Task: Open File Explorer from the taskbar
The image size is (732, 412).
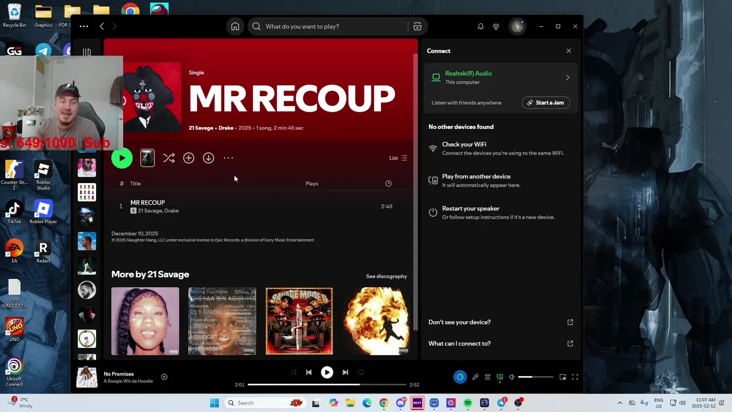Action: [350, 403]
